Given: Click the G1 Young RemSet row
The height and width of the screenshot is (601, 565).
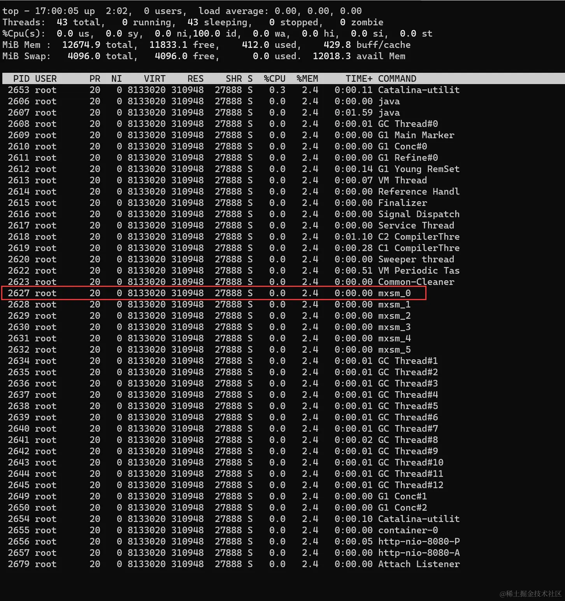Looking at the screenshot, I should 233,169.
